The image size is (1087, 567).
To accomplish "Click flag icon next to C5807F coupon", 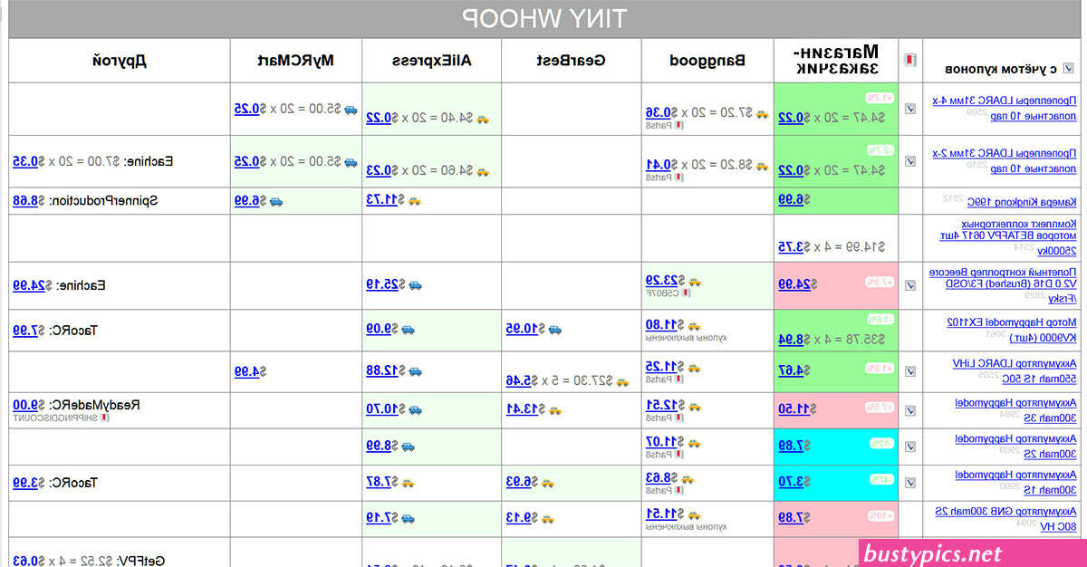I will (x=686, y=293).
